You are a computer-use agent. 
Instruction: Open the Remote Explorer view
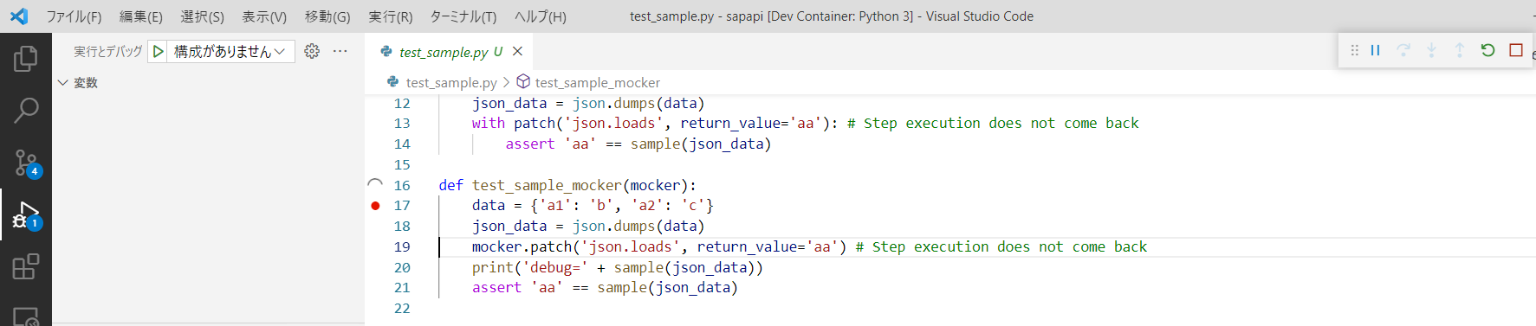(26, 316)
